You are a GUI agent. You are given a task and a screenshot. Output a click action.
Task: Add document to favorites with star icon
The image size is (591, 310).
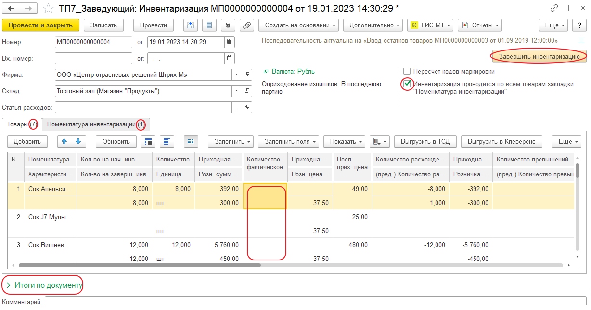pyautogui.click(x=48, y=8)
